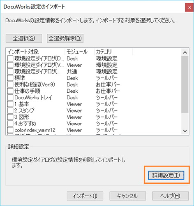
Task: Toggle the 2 スタンプ checkbox
Action: point(10,110)
